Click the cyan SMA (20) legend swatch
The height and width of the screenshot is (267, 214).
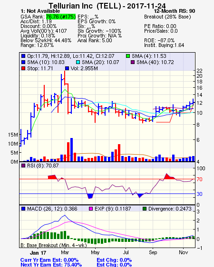tap(78, 62)
